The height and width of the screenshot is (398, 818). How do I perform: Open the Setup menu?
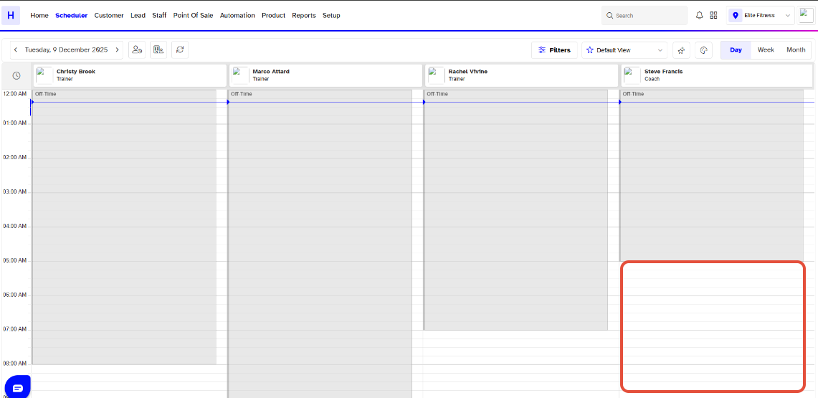(331, 16)
